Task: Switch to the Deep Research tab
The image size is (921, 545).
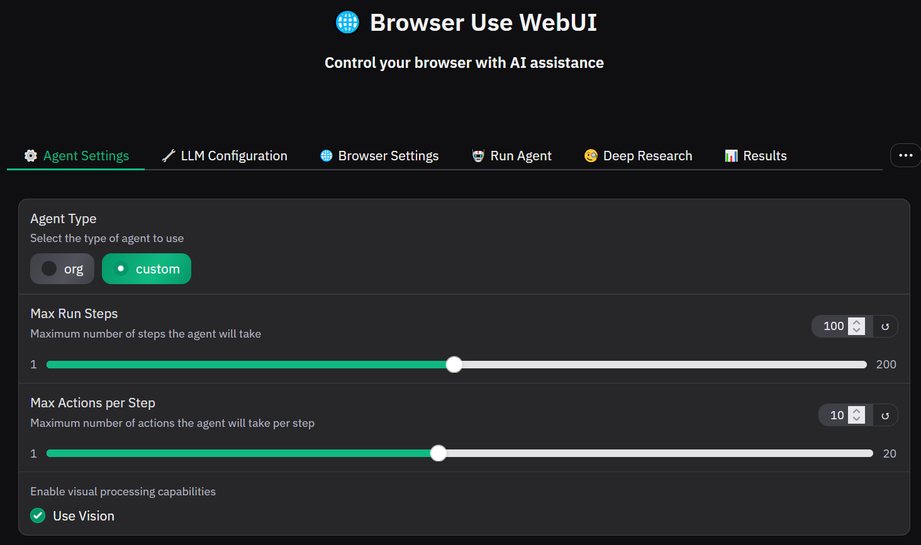Action: pyautogui.click(x=638, y=155)
